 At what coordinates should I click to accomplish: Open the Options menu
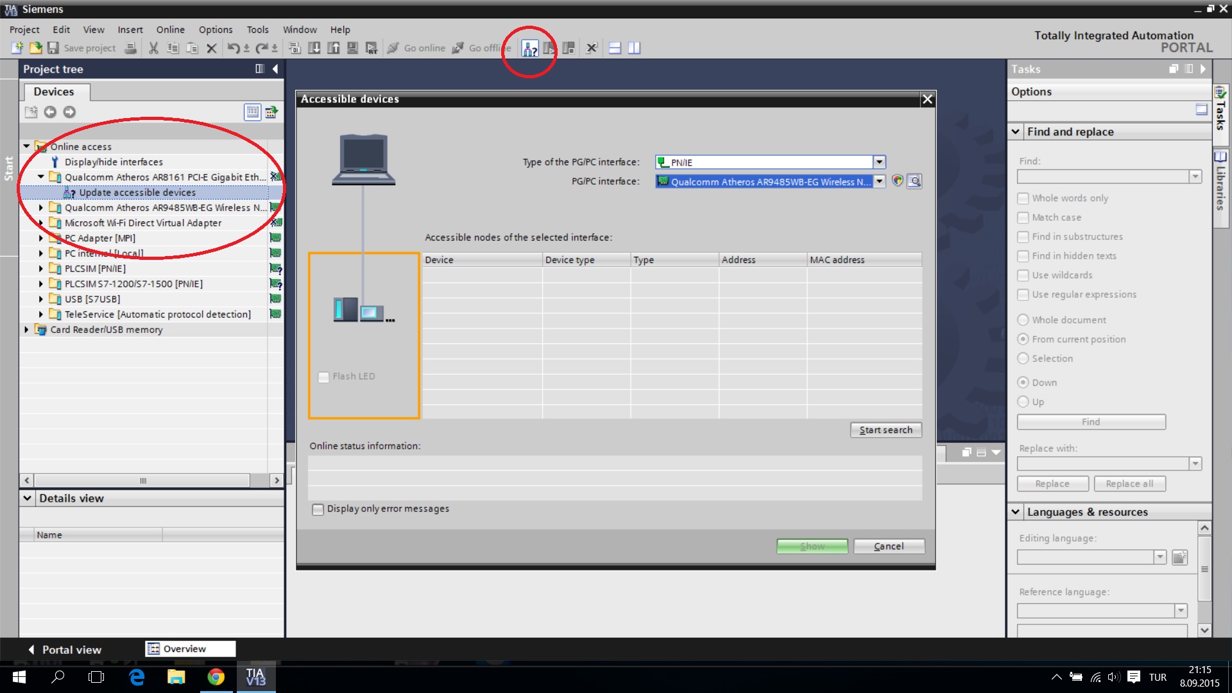coord(216,30)
